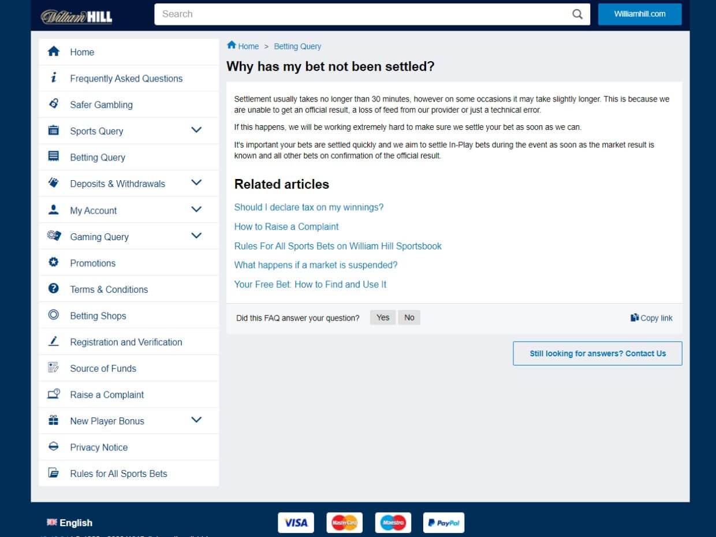Click the Copy link icon
716x537 pixels.
634,318
